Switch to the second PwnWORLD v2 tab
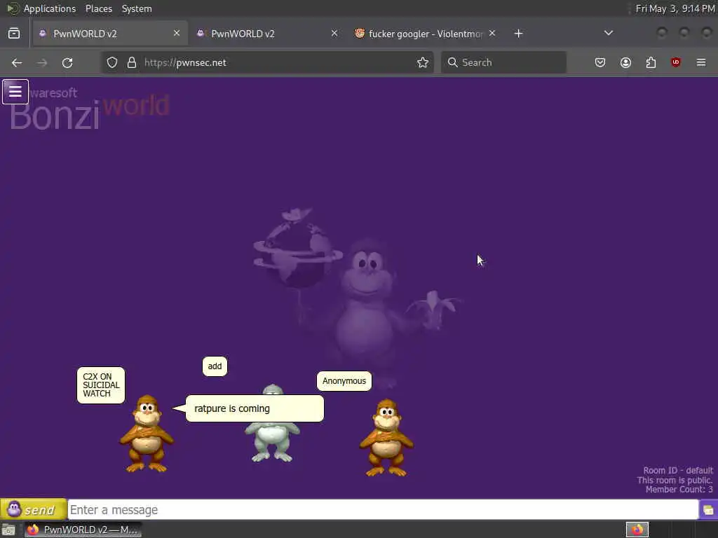The width and height of the screenshot is (718, 538). 268,34
